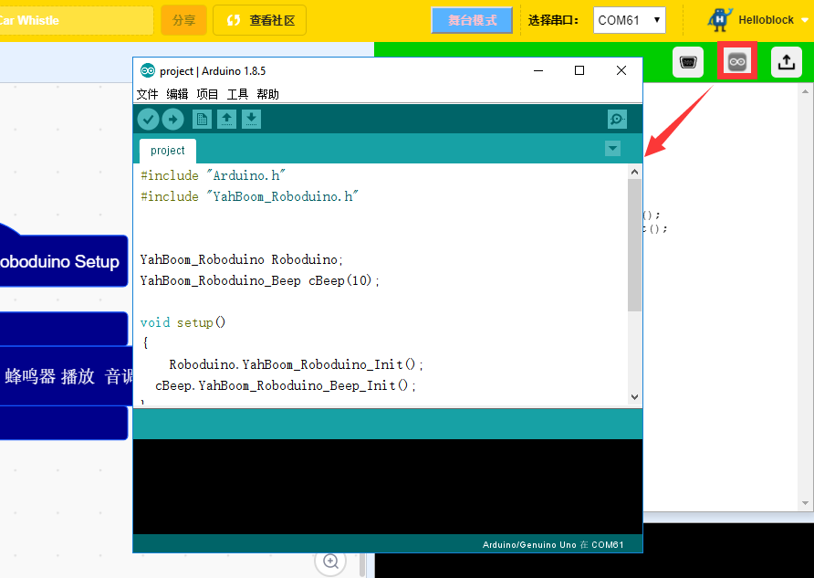Click the 蜂鸣器 播放 buzzer block

pyautogui.click(x=67, y=376)
